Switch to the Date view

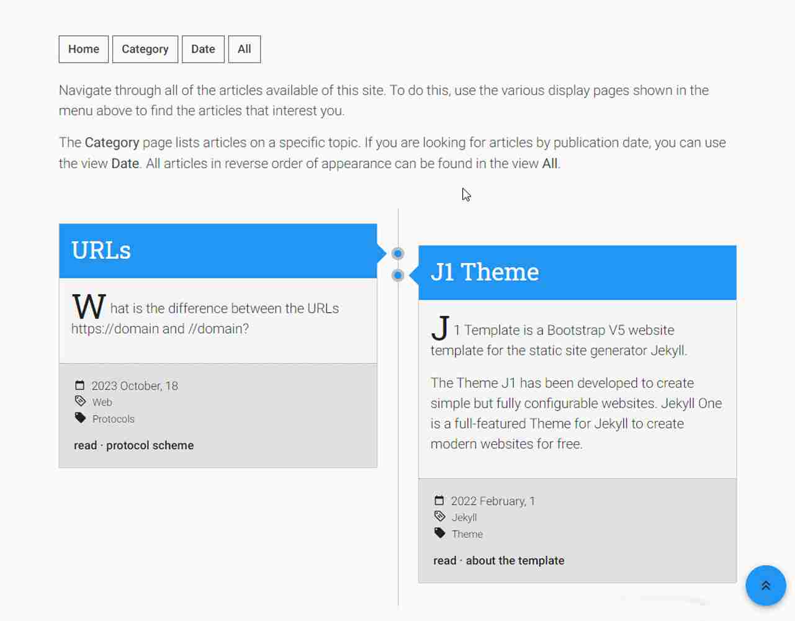pyautogui.click(x=203, y=49)
